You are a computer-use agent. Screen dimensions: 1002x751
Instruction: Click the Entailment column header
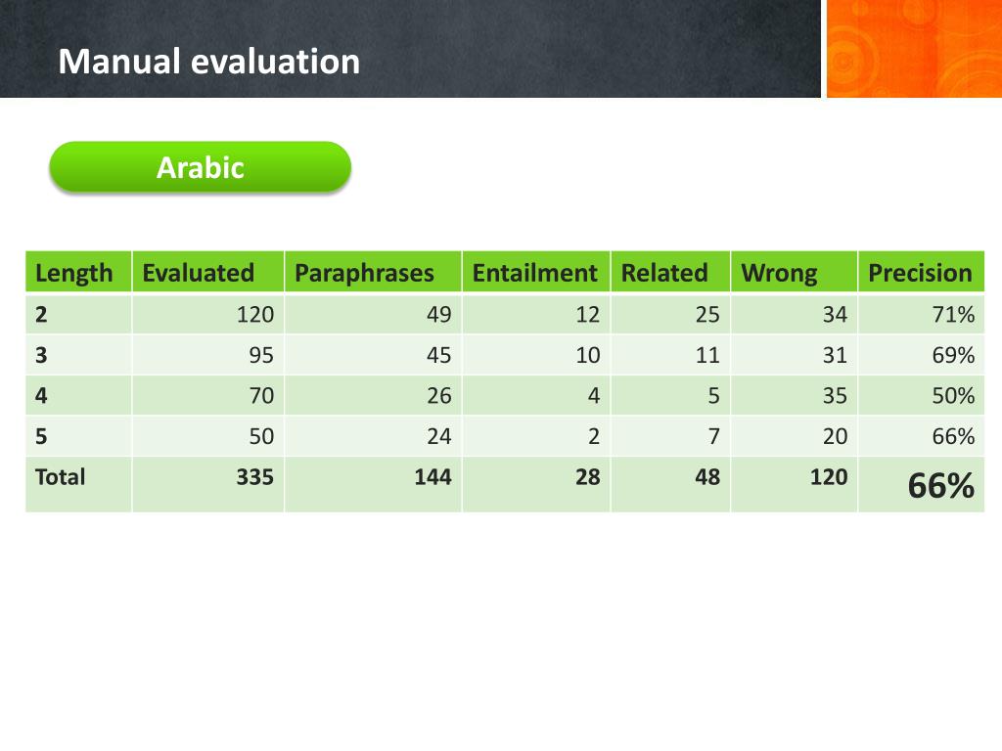click(535, 273)
